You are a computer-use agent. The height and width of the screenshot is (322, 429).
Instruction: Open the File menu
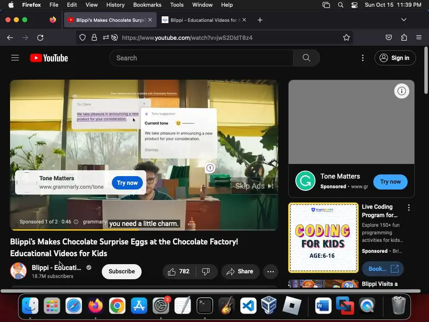coord(54,5)
